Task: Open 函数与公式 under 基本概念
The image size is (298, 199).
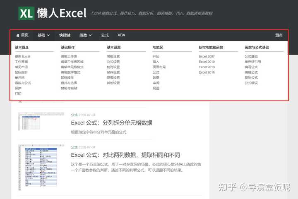Action: [23, 83]
